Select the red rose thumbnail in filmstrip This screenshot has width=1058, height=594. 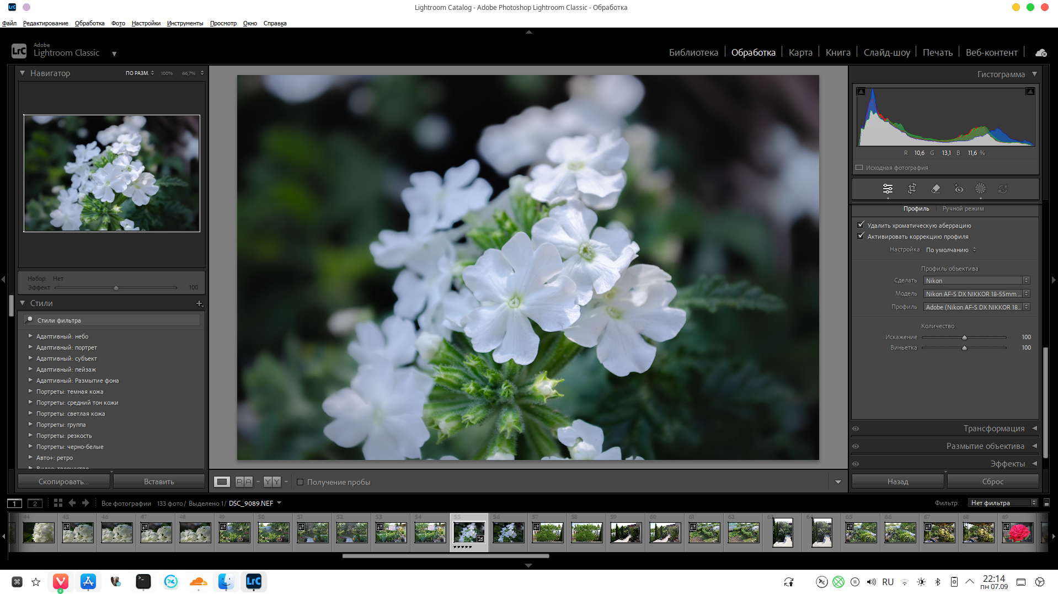(1018, 533)
